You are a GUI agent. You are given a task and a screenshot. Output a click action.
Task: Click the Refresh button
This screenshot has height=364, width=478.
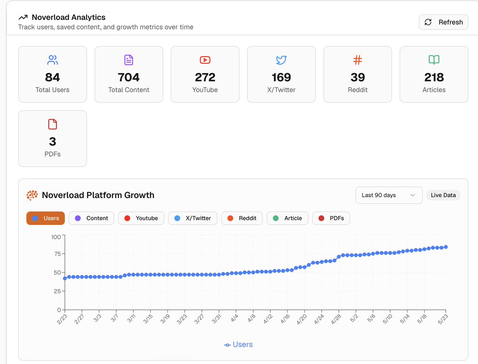443,22
